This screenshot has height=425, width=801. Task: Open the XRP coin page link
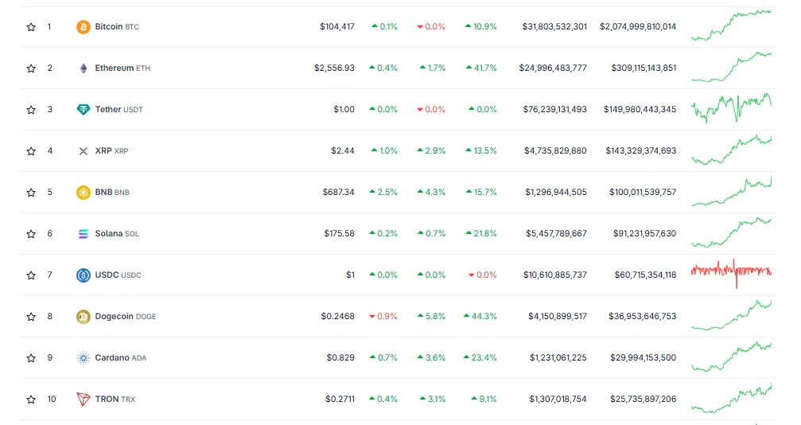pos(112,151)
